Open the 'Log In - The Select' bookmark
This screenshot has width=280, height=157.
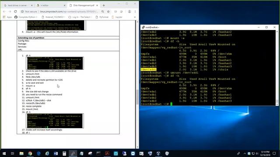[x=80, y=17]
